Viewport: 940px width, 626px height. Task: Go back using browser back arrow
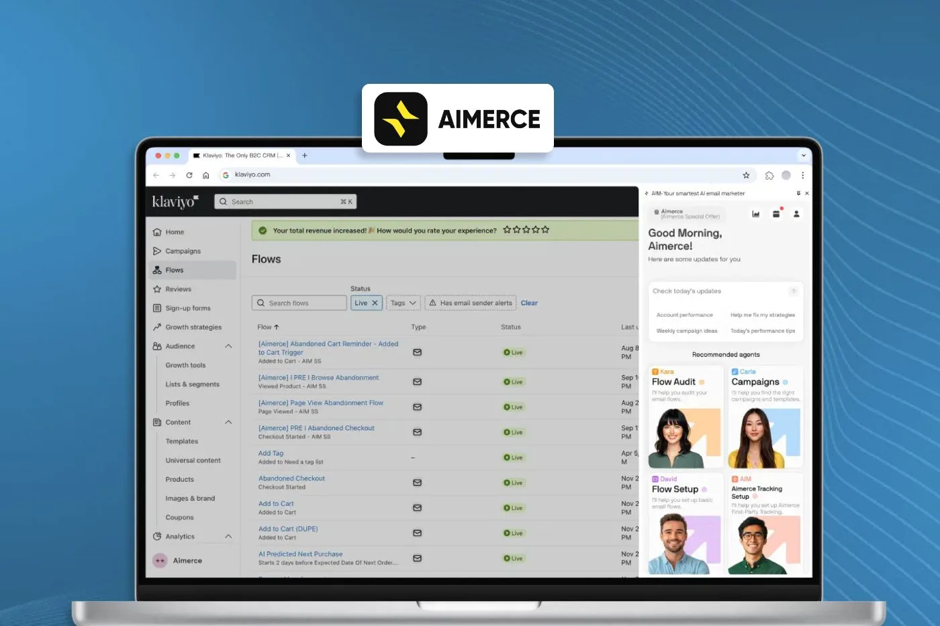tap(156, 175)
